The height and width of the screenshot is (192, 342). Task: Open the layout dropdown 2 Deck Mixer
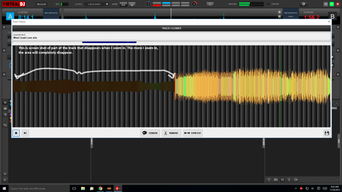click(x=94, y=4)
